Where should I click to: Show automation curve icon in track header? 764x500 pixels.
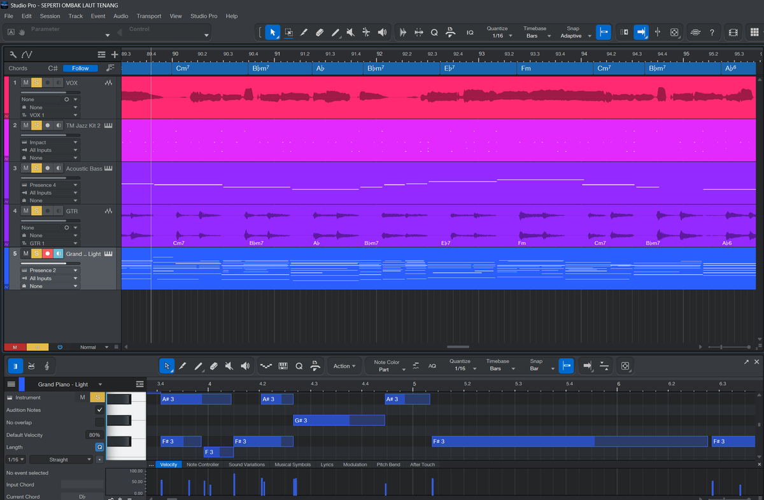point(27,55)
